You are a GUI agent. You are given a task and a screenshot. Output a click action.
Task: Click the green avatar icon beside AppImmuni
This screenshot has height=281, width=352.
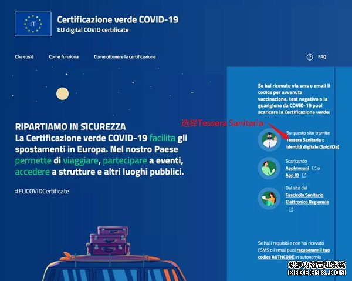pos(270,168)
